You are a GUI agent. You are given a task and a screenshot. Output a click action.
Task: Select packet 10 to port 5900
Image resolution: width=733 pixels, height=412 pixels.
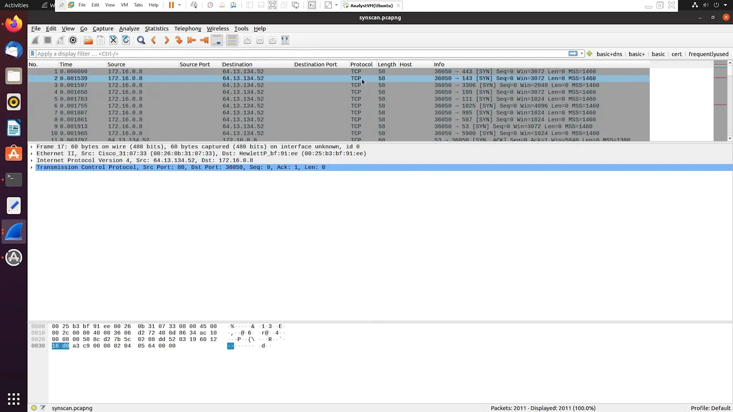tap(339, 133)
